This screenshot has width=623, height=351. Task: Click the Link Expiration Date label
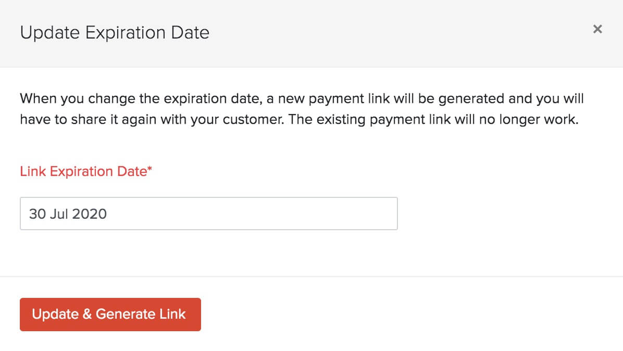pyautogui.click(x=85, y=171)
